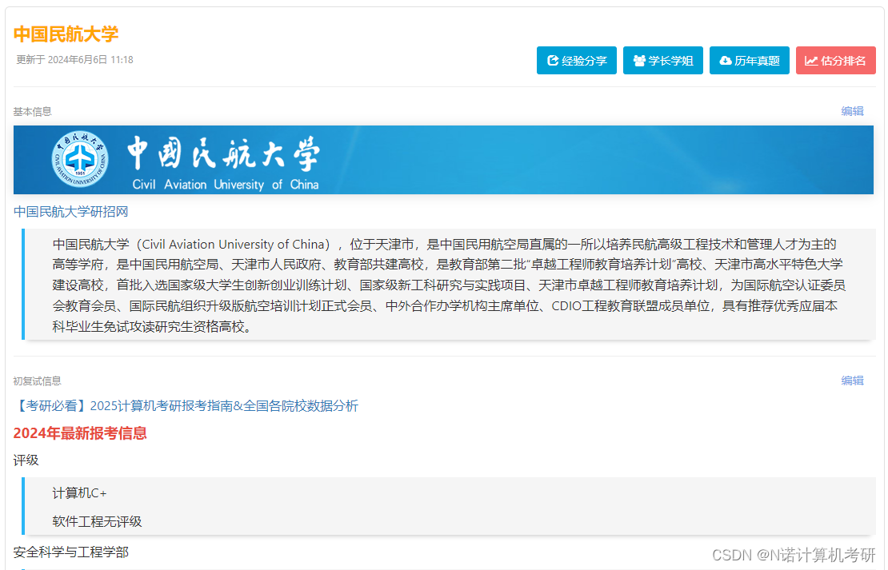The width and height of the screenshot is (888, 570).
Task: Click the 软件工程无评级 line
Action: [x=97, y=521]
